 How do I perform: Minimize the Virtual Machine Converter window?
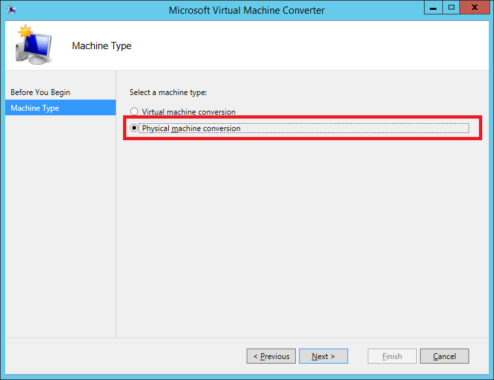click(432, 9)
